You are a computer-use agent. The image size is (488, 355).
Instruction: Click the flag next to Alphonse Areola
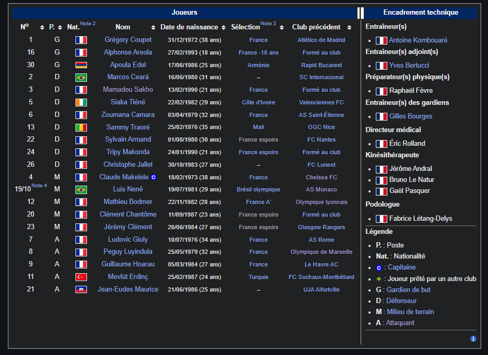click(x=81, y=52)
